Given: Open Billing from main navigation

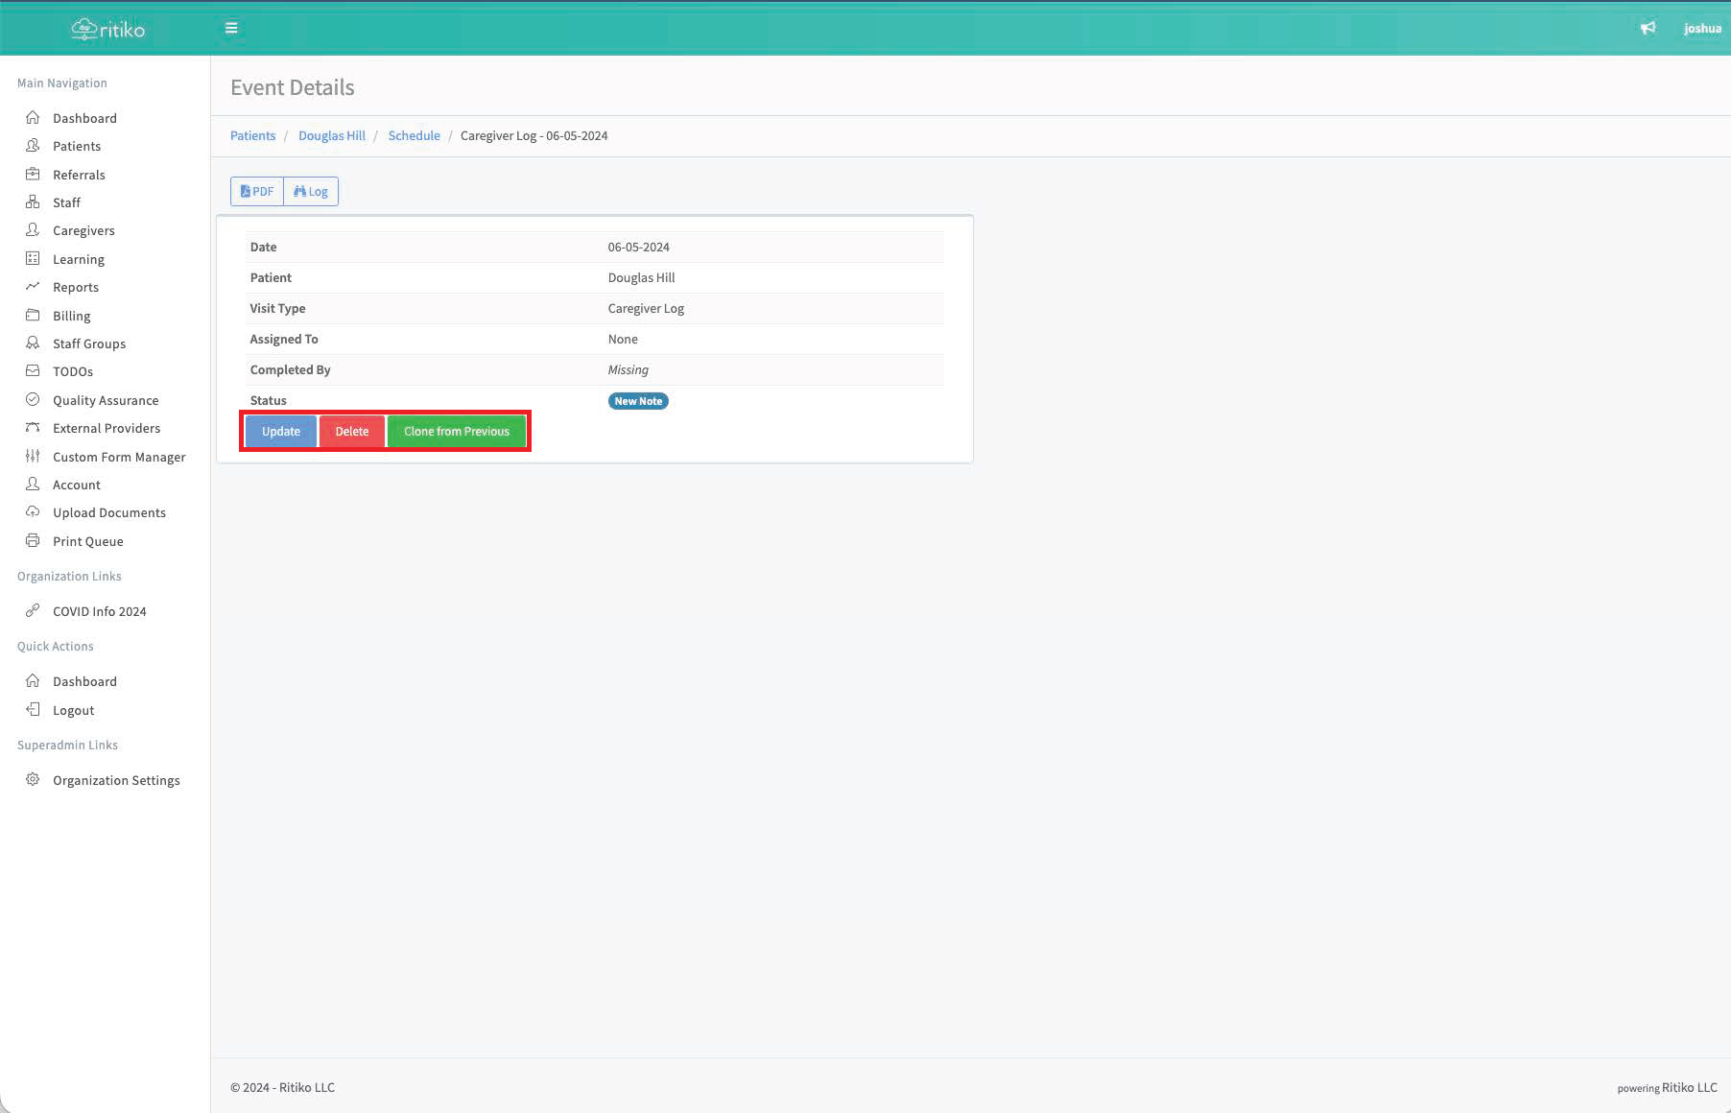Looking at the screenshot, I should tap(71, 316).
